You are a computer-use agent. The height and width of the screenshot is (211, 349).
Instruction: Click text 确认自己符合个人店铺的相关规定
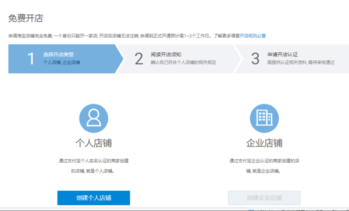(x=183, y=62)
